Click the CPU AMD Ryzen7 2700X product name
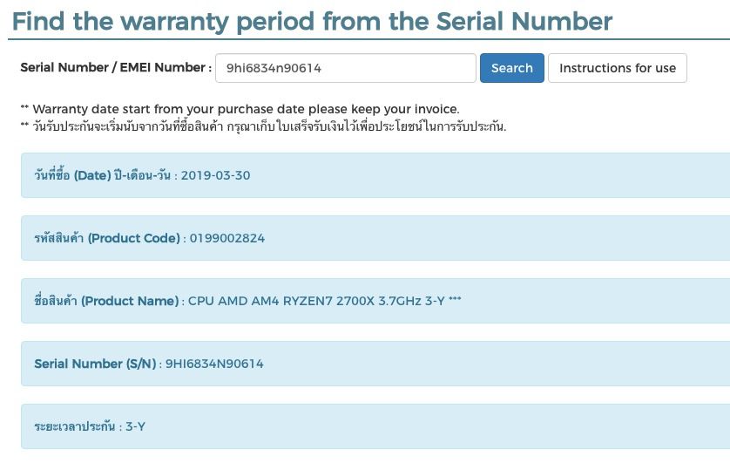The height and width of the screenshot is (463, 730). [324, 301]
